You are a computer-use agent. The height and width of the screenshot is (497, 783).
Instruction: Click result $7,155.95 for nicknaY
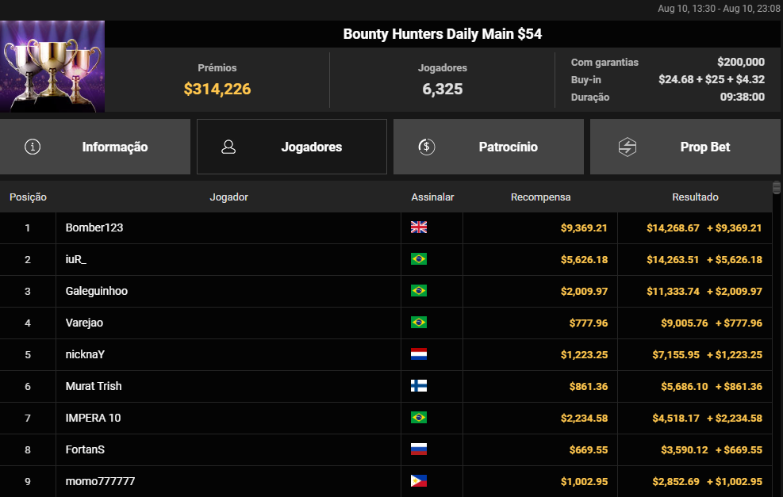(676, 355)
